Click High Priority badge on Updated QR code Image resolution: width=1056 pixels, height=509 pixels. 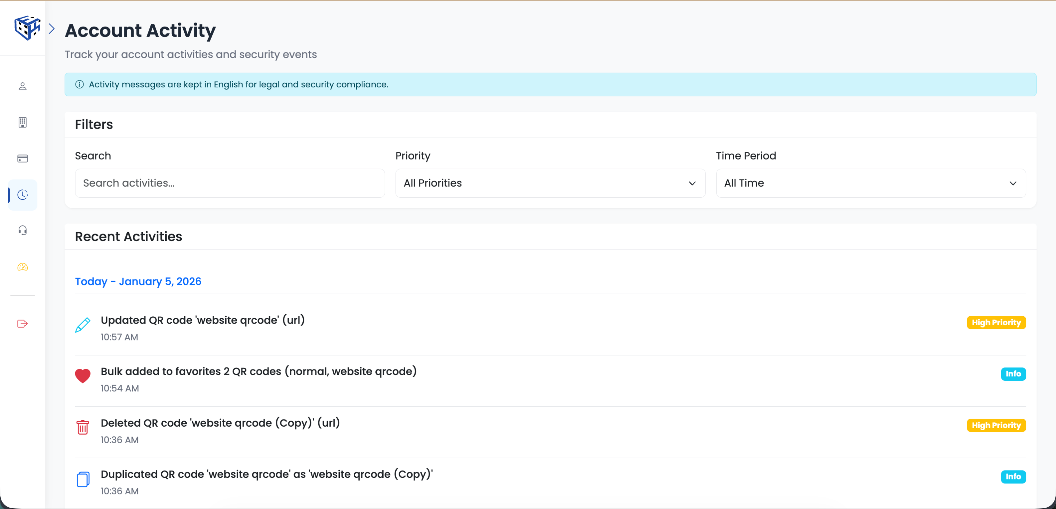996,323
